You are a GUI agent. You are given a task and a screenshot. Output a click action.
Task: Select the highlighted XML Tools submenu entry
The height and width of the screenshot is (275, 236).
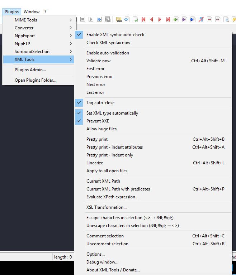point(38,59)
